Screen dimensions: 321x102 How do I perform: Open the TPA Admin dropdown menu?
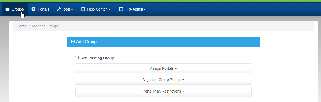(132, 9)
